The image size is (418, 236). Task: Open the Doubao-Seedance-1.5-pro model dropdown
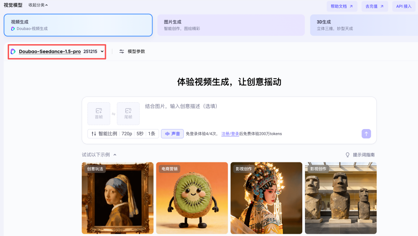57,52
